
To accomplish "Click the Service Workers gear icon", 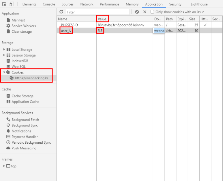I will 8,26.
